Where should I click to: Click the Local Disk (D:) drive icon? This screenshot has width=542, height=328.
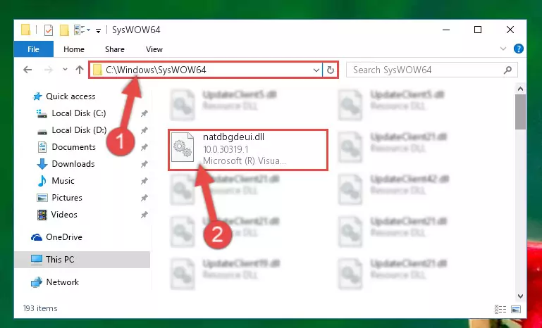coord(42,131)
